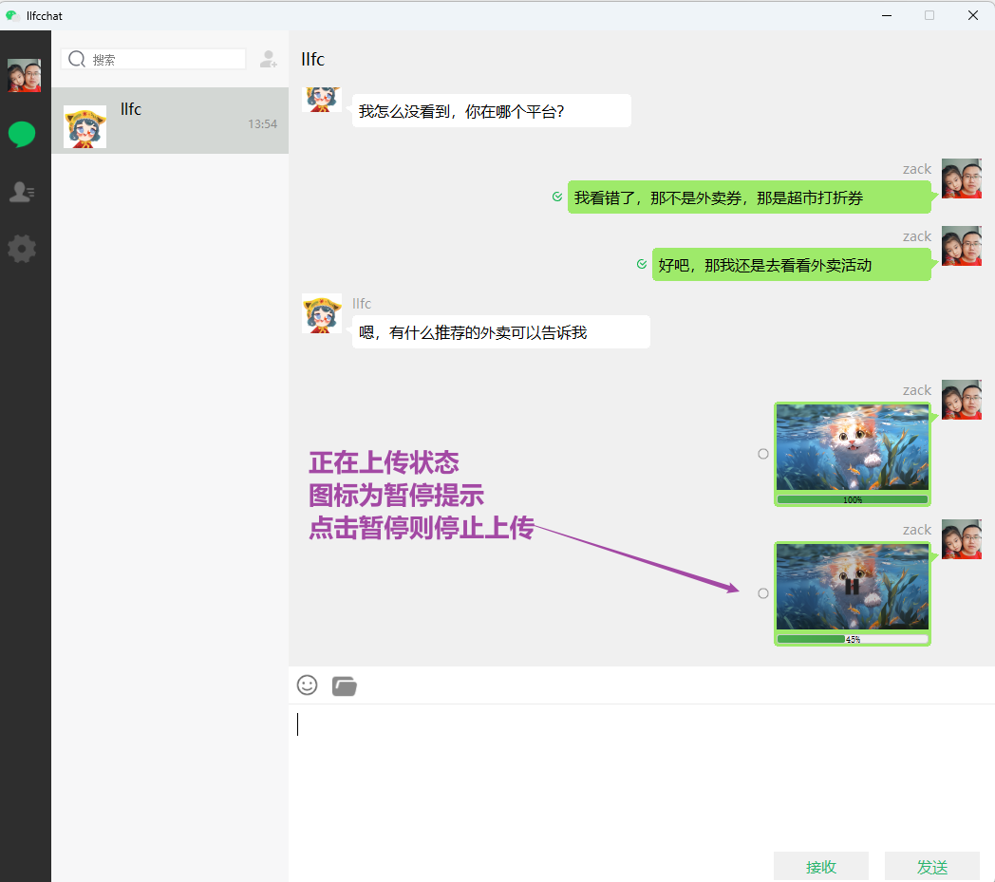Click the checkmark beside the 外卖活动 message
The width and height of the screenshot is (995, 882).
(x=642, y=264)
